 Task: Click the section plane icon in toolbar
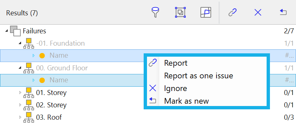coord(206,12)
